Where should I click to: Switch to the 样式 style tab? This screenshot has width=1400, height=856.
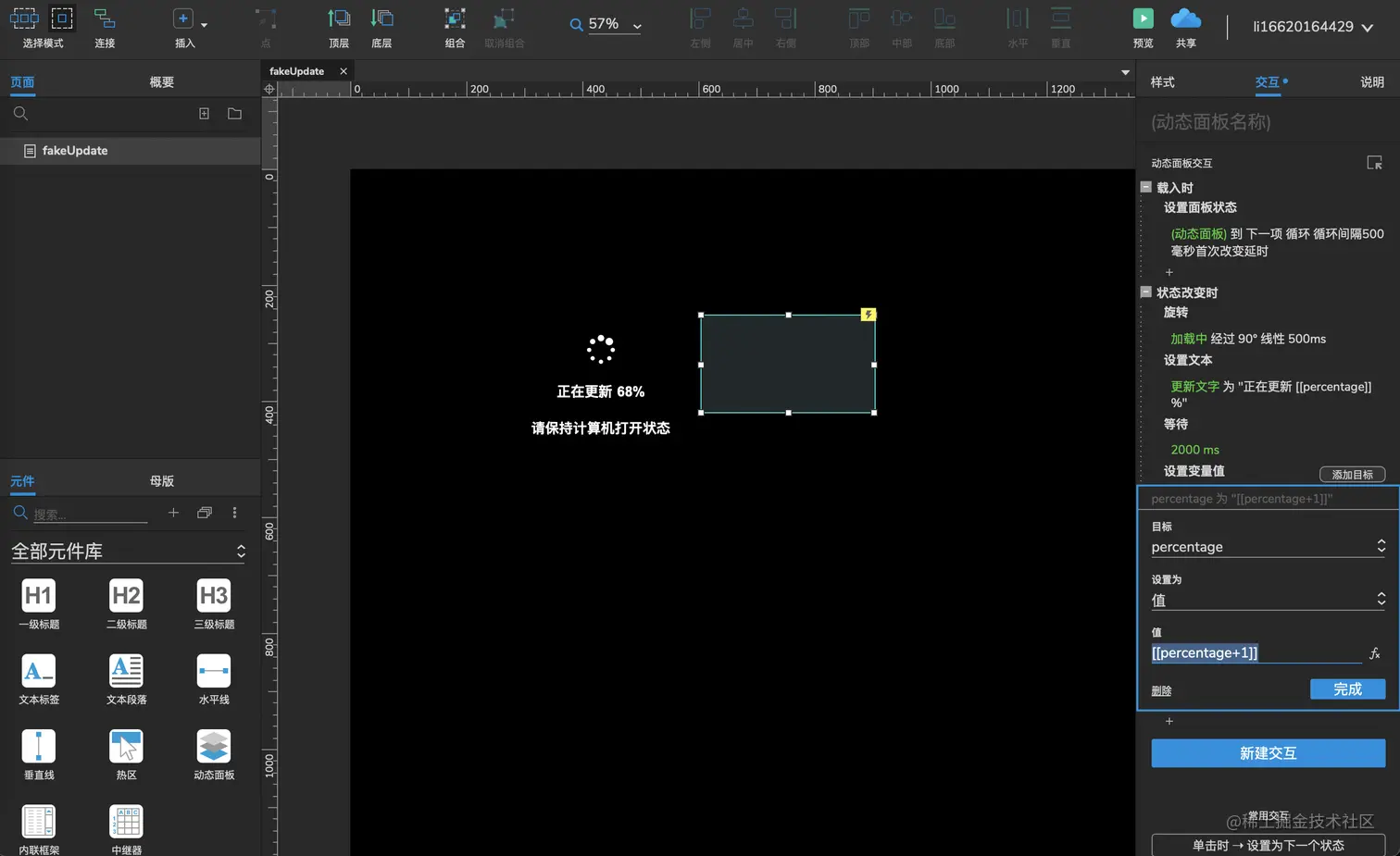(x=1162, y=82)
